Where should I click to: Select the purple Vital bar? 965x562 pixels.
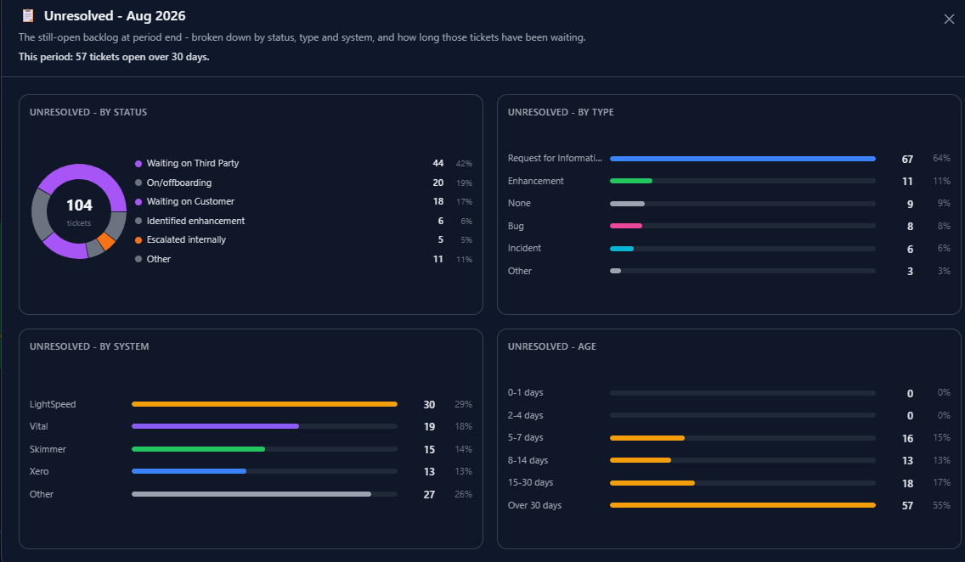point(216,426)
